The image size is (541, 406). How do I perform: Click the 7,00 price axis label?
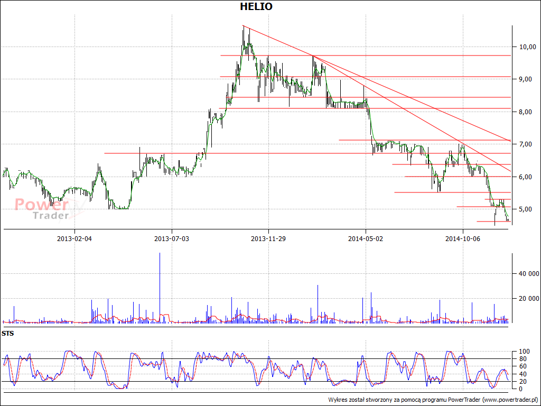pos(526,144)
